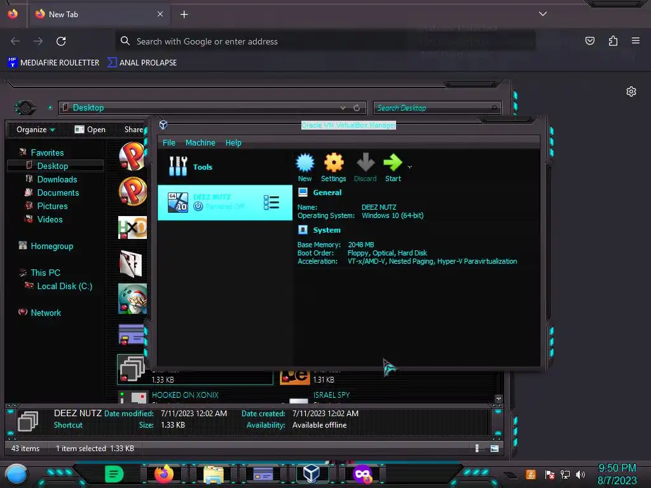
Task: Refresh the Explorer Desktop folder
Action: click(x=357, y=107)
